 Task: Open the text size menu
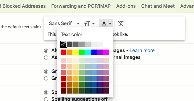[x=89, y=23]
